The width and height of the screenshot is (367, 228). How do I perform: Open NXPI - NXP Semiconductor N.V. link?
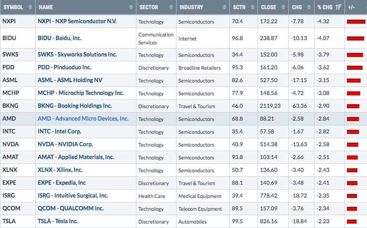(x=77, y=21)
